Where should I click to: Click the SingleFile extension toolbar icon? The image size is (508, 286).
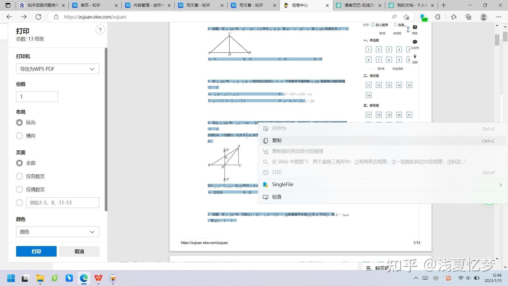[423, 17]
